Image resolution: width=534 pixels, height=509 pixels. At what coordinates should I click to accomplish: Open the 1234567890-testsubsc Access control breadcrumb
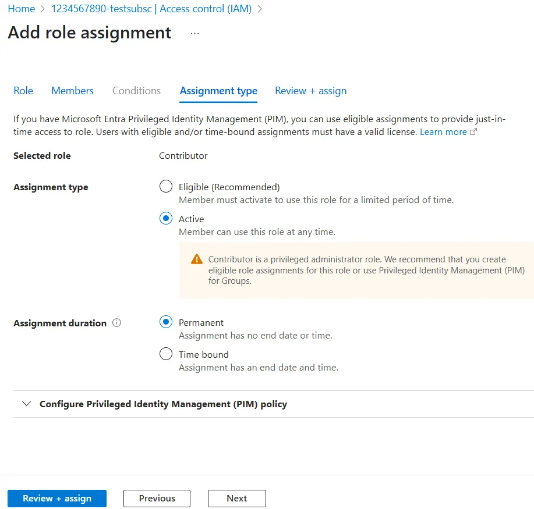[x=151, y=9]
